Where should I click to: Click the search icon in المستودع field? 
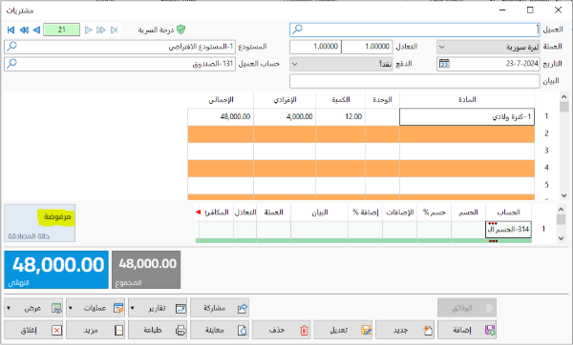[11, 47]
